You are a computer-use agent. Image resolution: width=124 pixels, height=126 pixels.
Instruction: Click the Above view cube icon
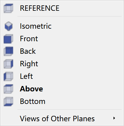pos(8,89)
